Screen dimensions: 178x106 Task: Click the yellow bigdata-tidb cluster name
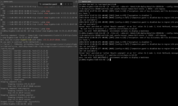(x=26, y=40)
